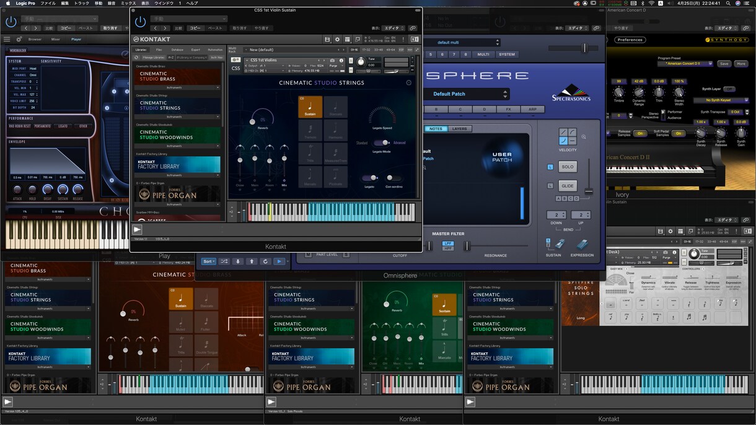
Task: Select the Marcato articulation tile
Action: click(x=310, y=176)
